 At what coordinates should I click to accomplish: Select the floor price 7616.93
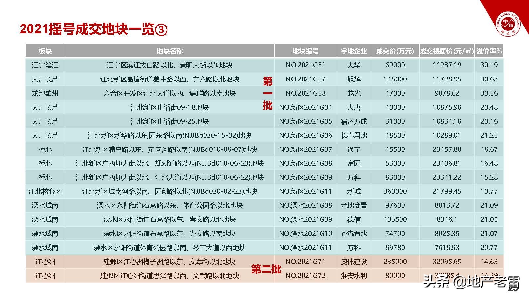(447, 248)
